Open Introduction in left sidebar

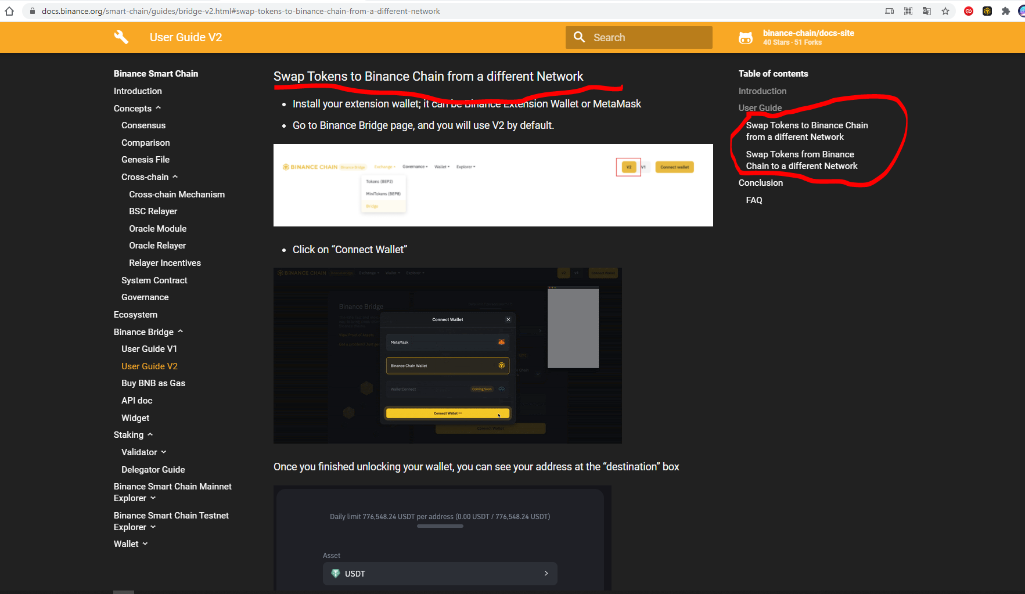click(x=138, y=91)
